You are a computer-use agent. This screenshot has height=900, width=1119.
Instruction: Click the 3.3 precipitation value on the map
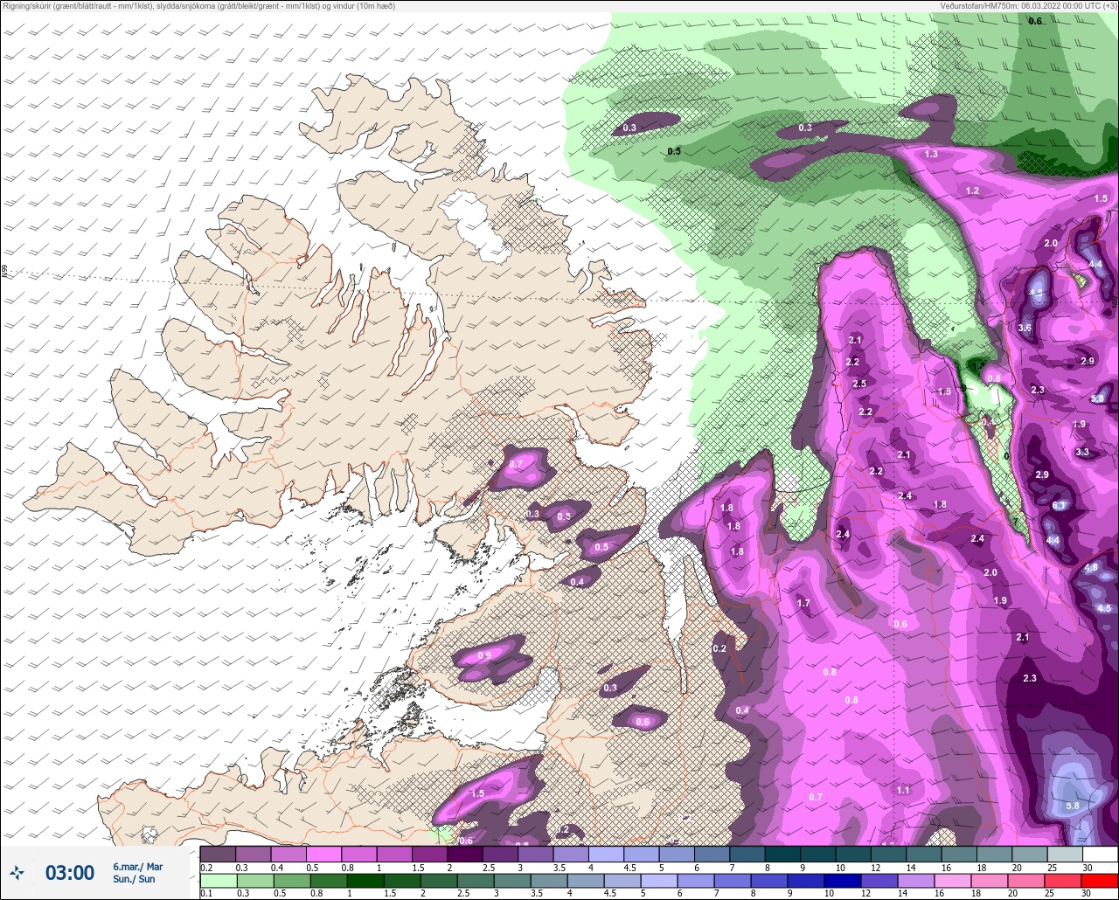pos(1082,452)
